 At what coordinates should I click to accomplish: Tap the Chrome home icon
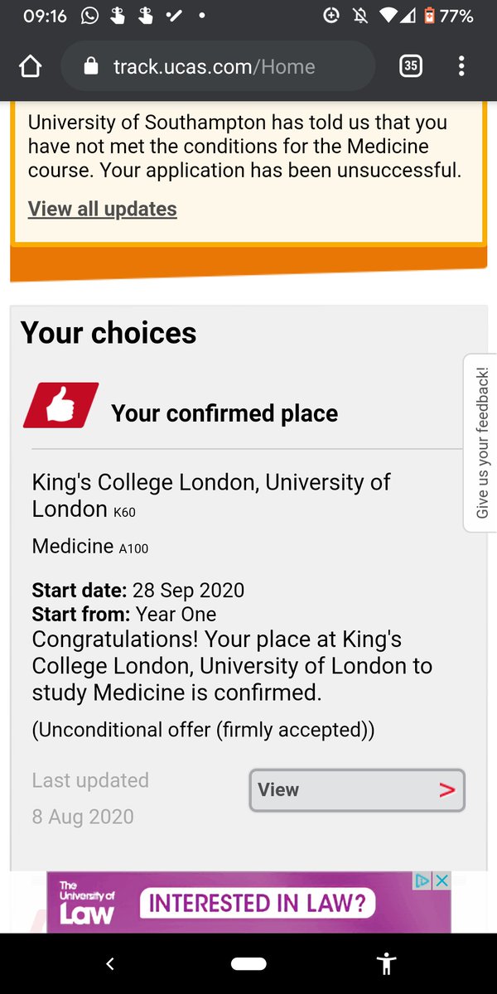[30, 66]
